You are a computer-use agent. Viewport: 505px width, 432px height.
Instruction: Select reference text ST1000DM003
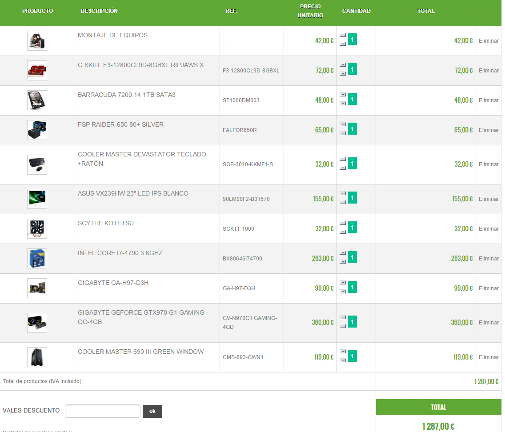(x=241, y=100)
